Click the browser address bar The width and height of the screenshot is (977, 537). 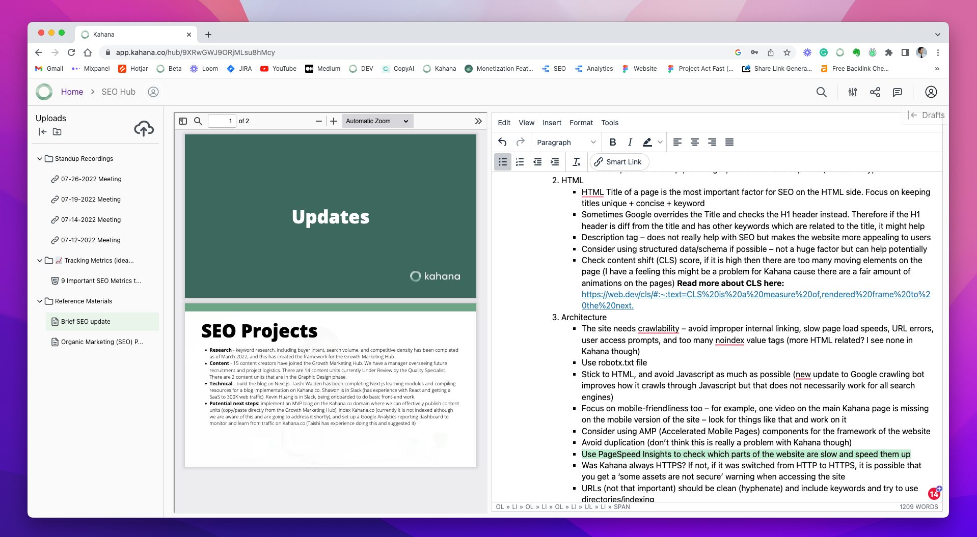(x=415, y=52)
